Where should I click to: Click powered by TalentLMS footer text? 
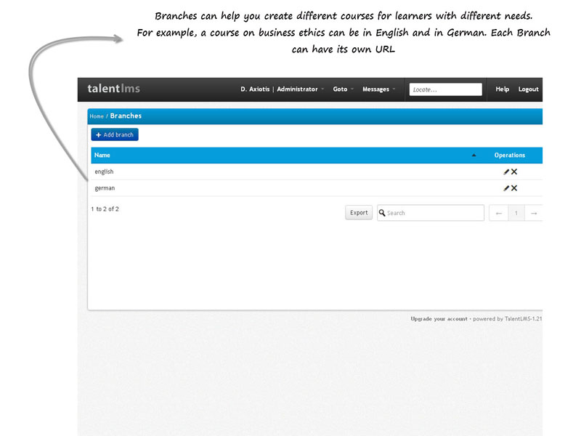(x=507, y=319)
